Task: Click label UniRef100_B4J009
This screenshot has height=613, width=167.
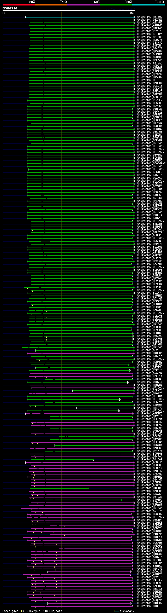Action: [x=150, y=460]
